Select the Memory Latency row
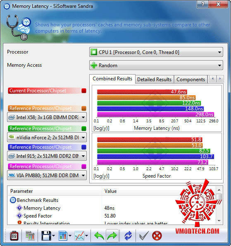 pos(112,208)
